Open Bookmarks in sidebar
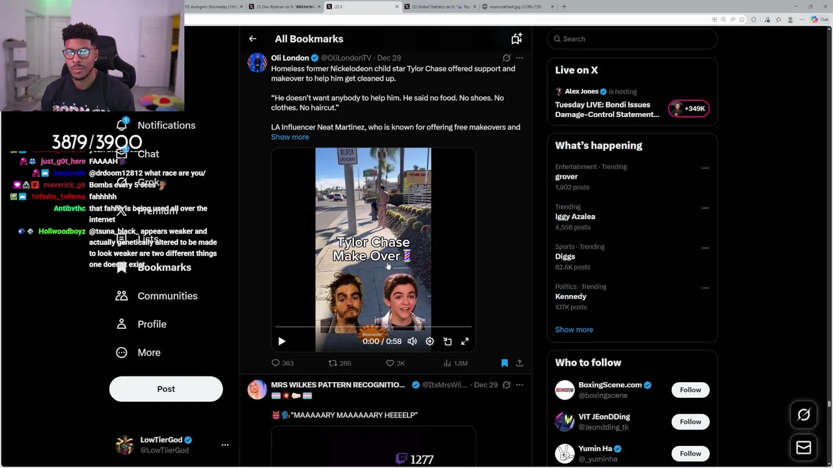833x468 pixels. 154,267
